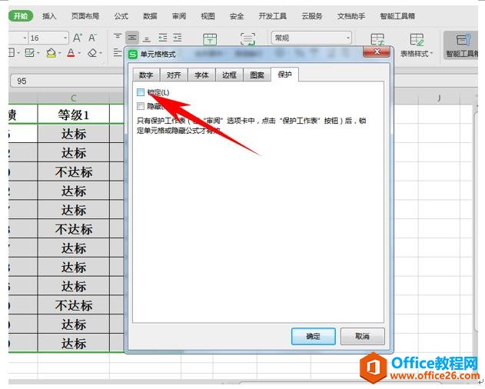Cancel the dialog with 取消
This screenshot has height=389, width=485.
point(363,337)
